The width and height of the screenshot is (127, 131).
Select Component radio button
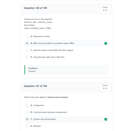click(27, 105)
